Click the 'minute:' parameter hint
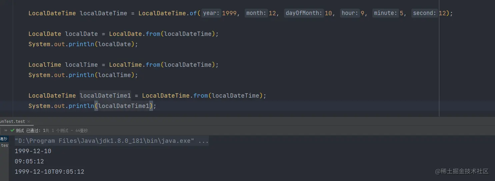The height and width of the screenshot is (181, 495). point(386,13)
